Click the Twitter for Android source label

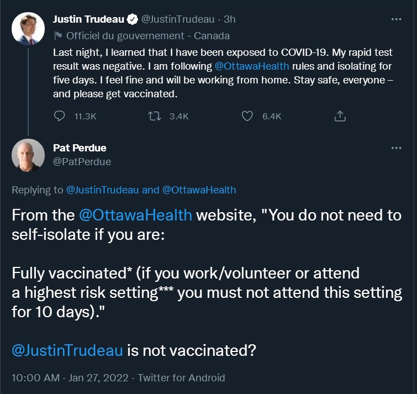pos(181,378)
